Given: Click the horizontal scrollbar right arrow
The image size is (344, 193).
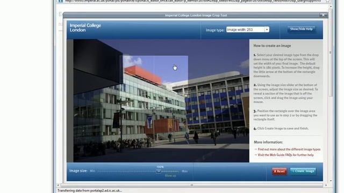Looking at the screenshot, I should [326, 185].
